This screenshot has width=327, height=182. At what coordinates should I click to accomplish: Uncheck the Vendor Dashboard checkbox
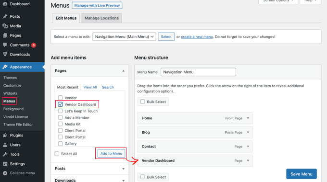tap(60, 104)
